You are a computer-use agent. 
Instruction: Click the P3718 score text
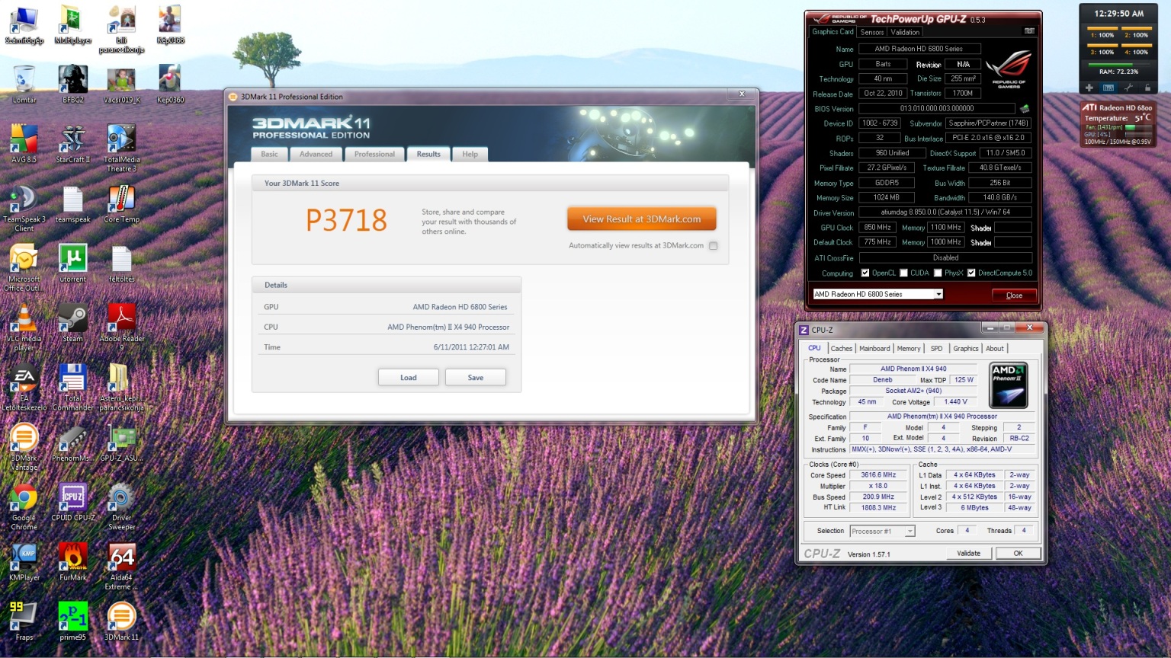pos(347,221)
